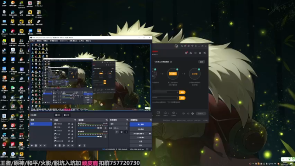The image size is (295, 166).
Task: Open scene transition type dropdown
Action: click(119, 124)
